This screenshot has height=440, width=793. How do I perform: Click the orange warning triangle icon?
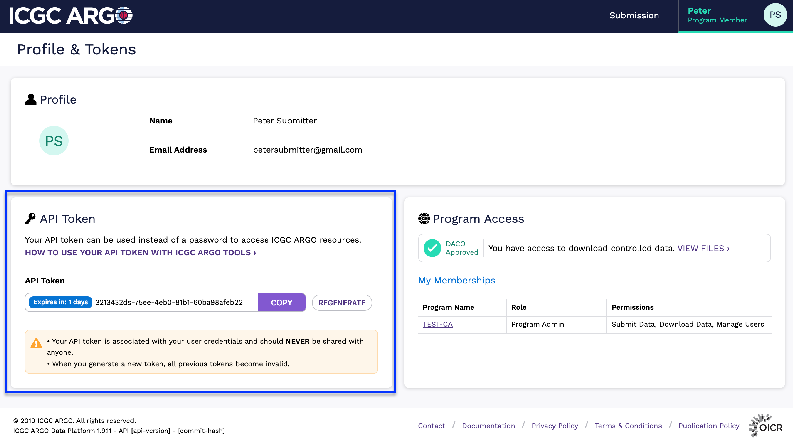point(36,343)
